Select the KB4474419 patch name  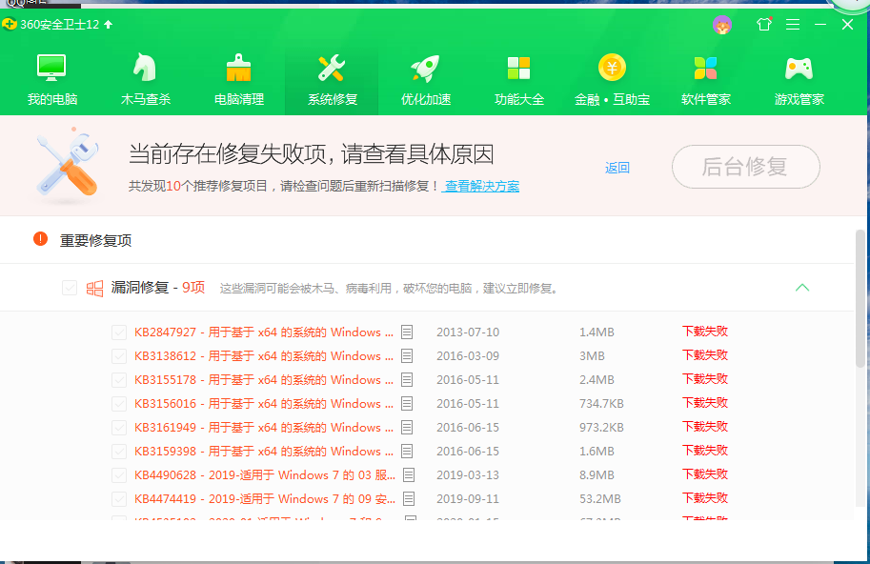click(x=265, y=499)
